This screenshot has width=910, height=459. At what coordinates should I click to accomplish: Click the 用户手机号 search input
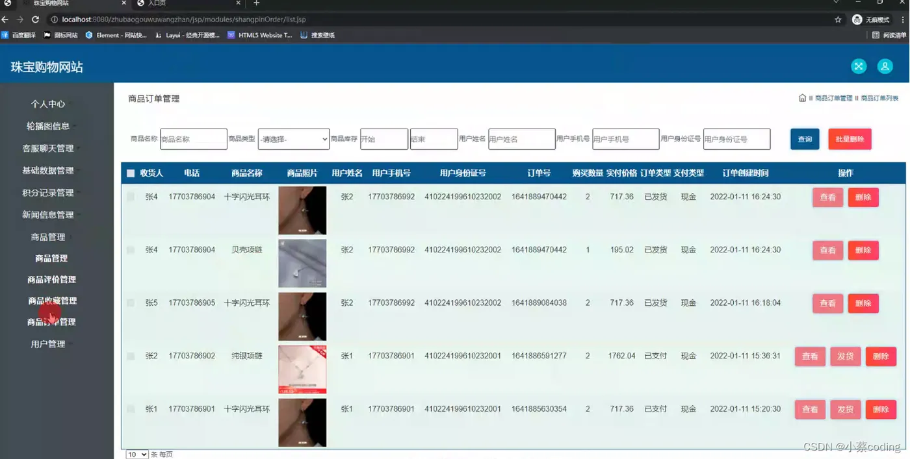(x=625, y=139)
